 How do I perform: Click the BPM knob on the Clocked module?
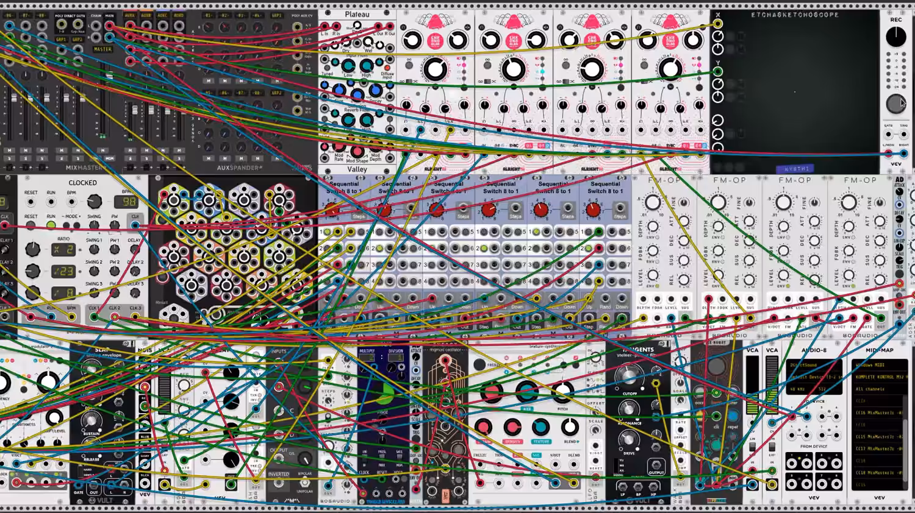[x=94, y=202]
